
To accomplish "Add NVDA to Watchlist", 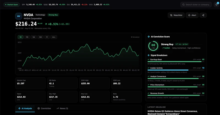I will [176, 15].
